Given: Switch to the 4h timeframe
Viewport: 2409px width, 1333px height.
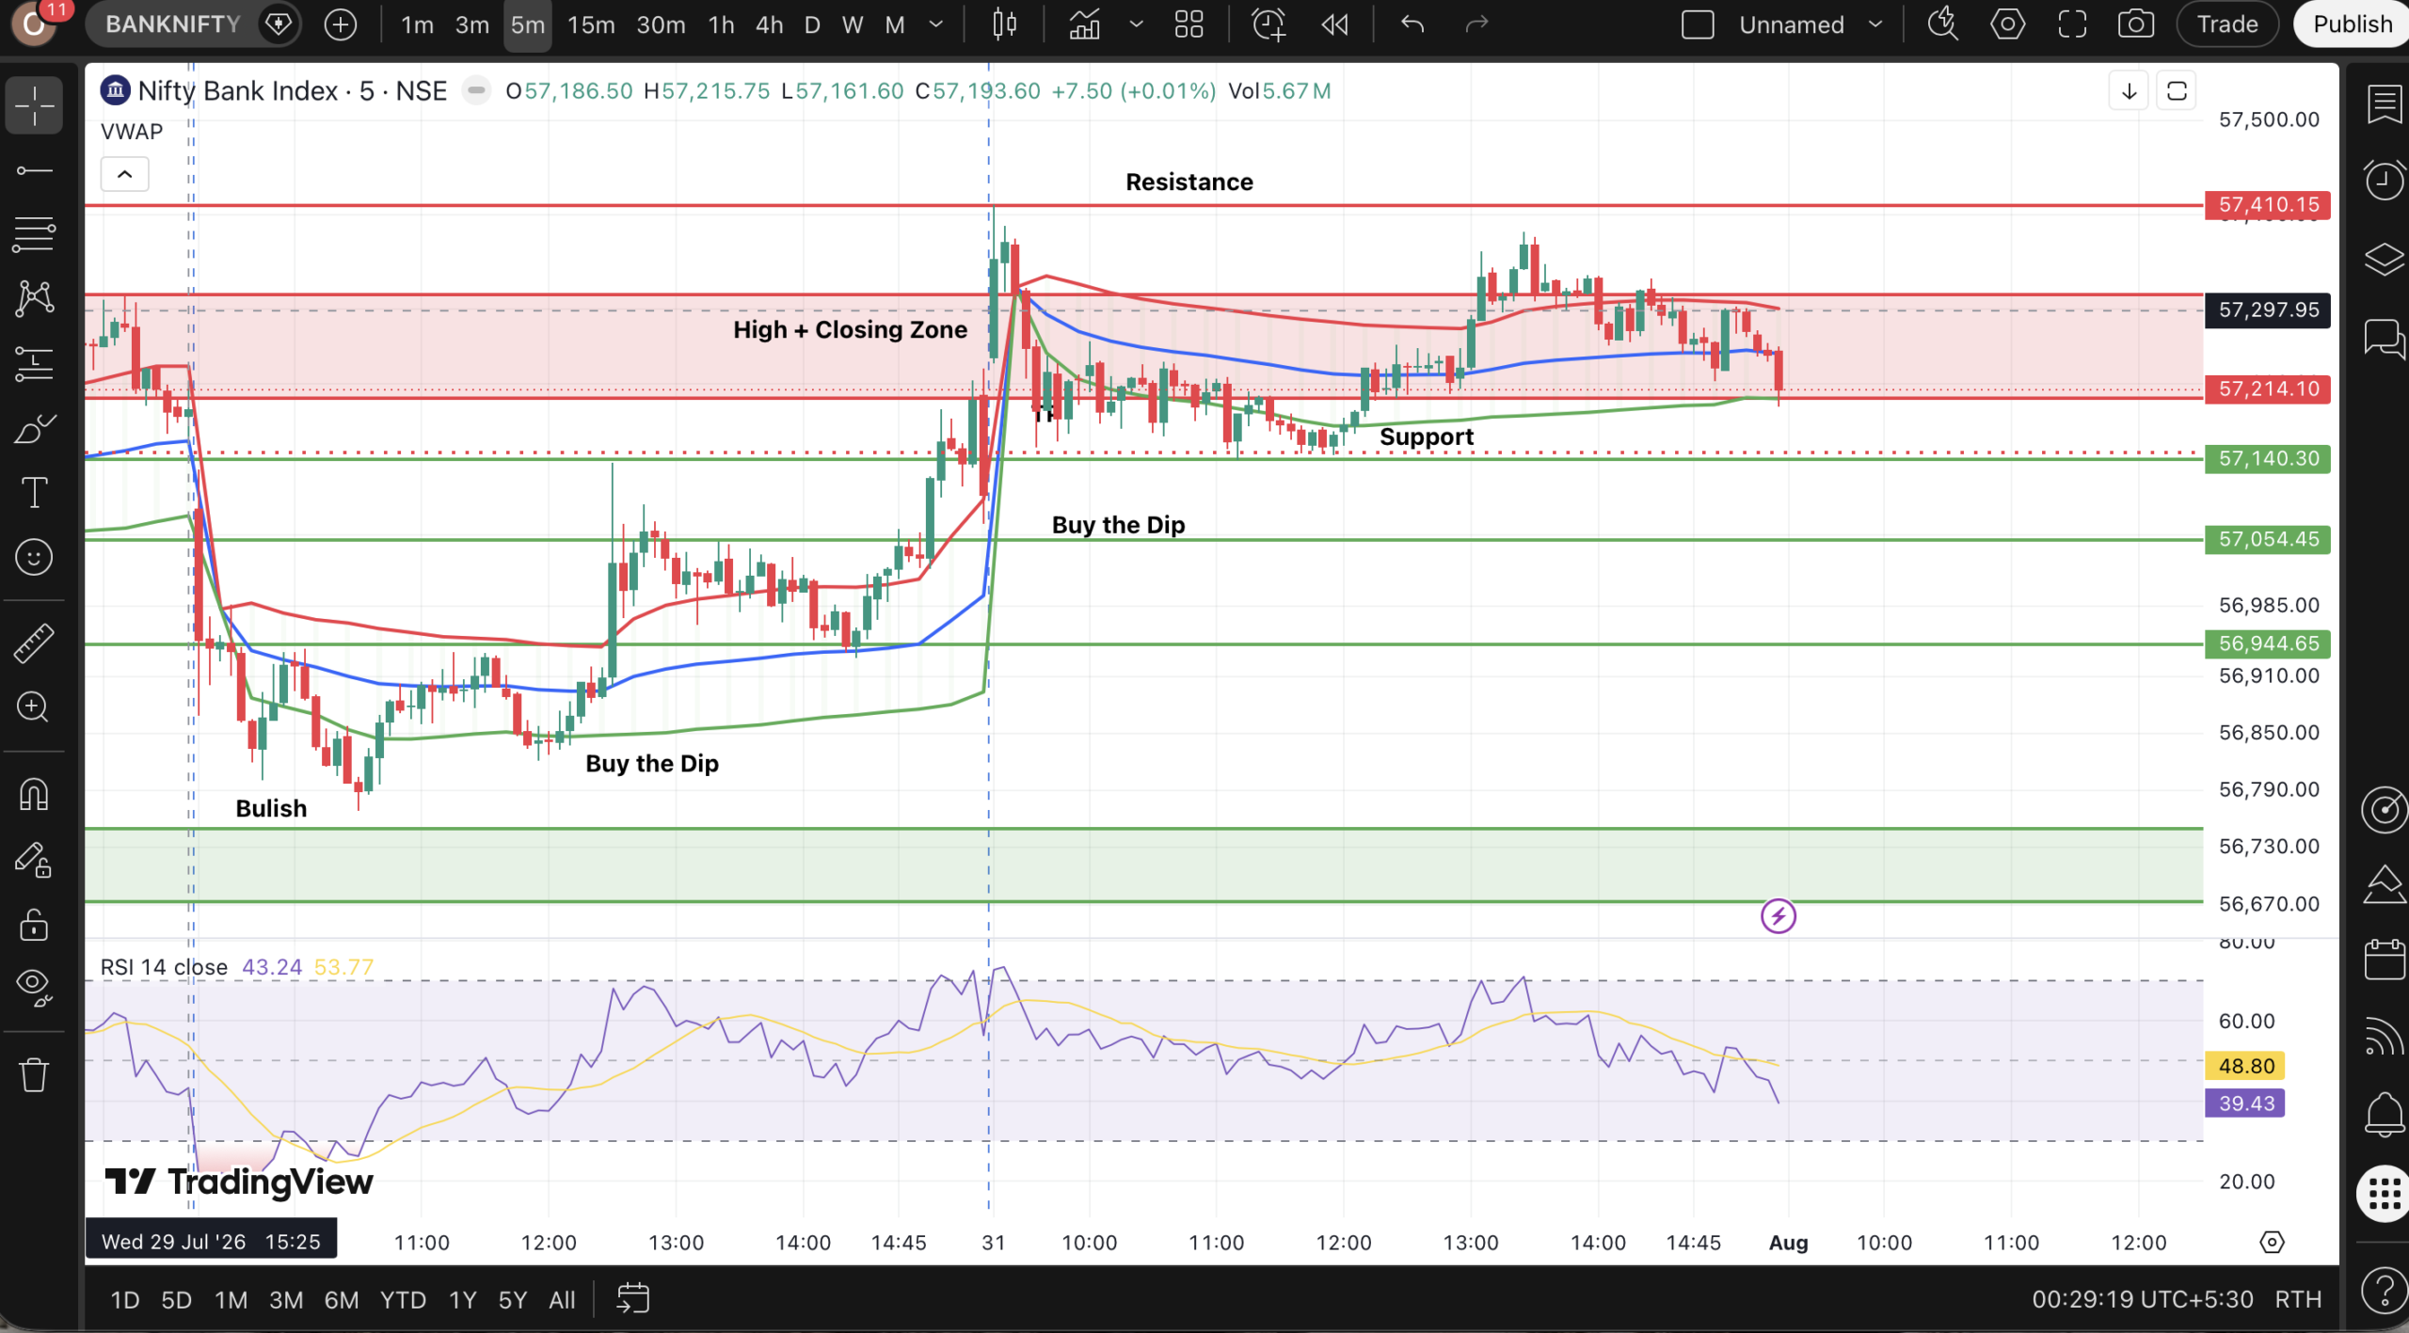Looking at the screenshot, I should click(769, 24).
